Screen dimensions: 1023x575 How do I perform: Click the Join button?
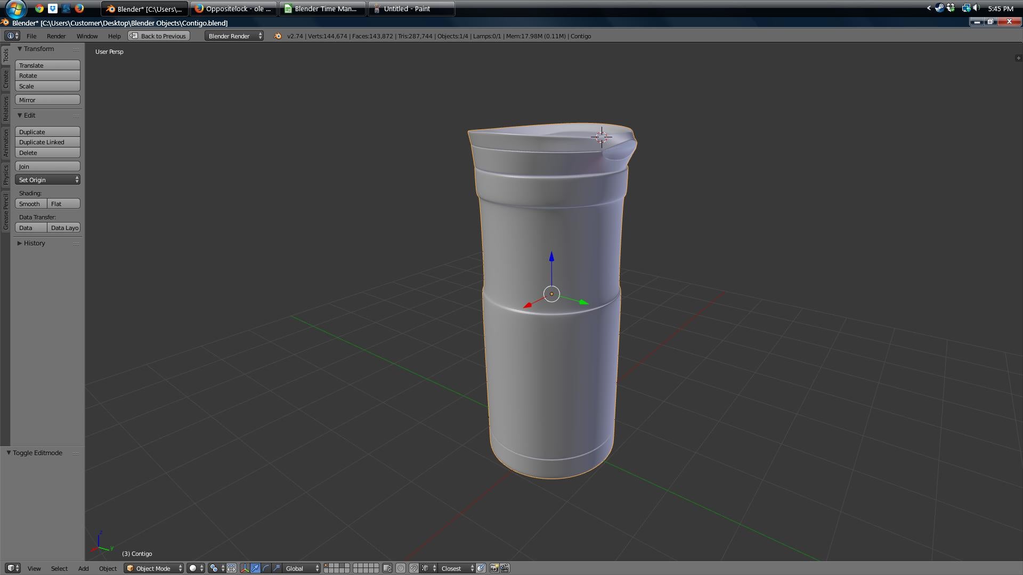47,166
